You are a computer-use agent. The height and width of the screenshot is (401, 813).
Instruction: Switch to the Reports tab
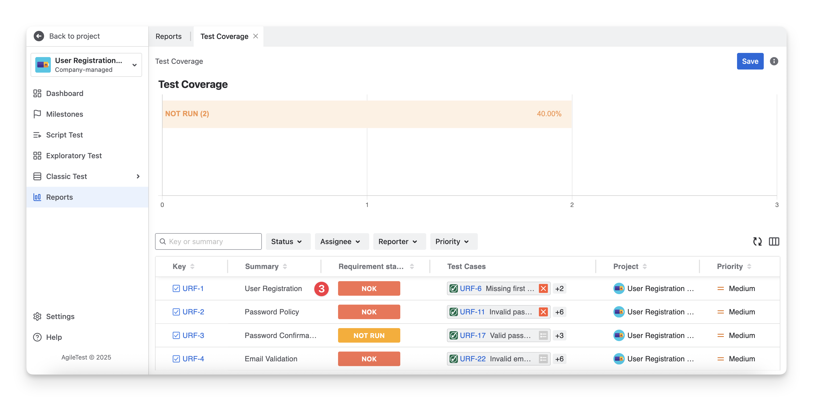(x=169, y=37)
